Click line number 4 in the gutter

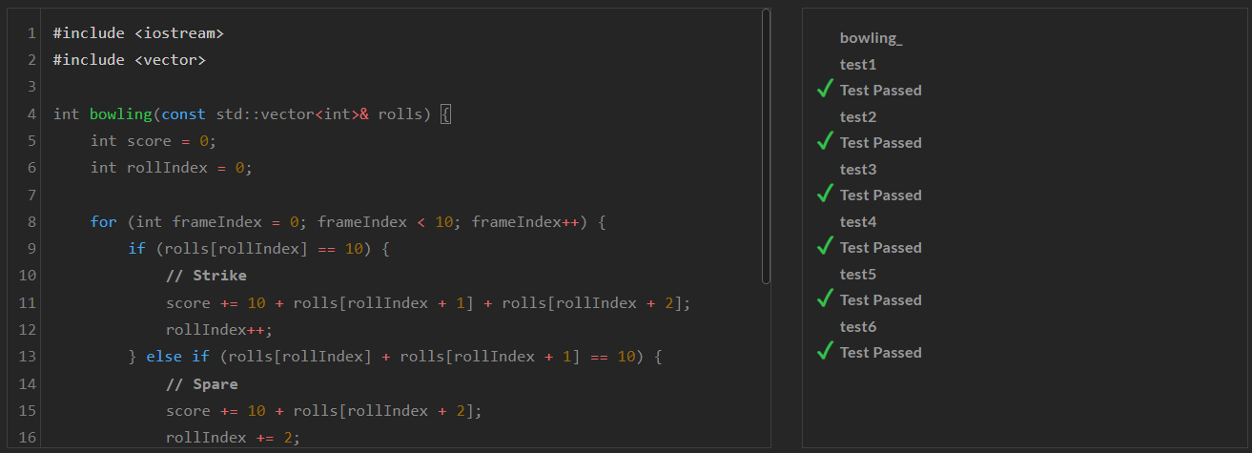(31, 114)
